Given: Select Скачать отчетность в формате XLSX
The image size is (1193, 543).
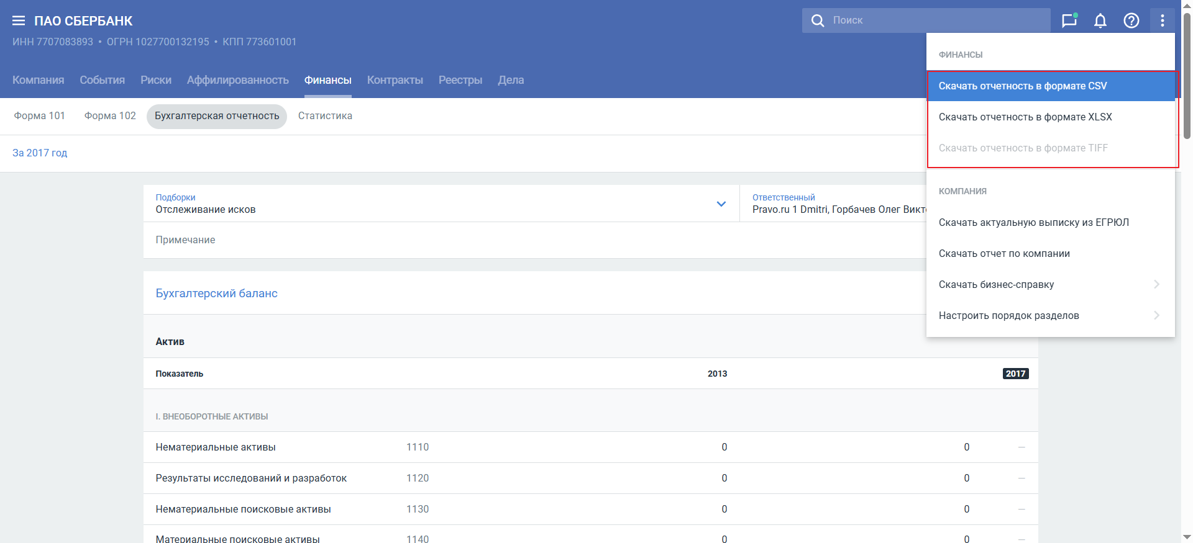Looking at the screenshot, I should click(x=1025, y=117).
